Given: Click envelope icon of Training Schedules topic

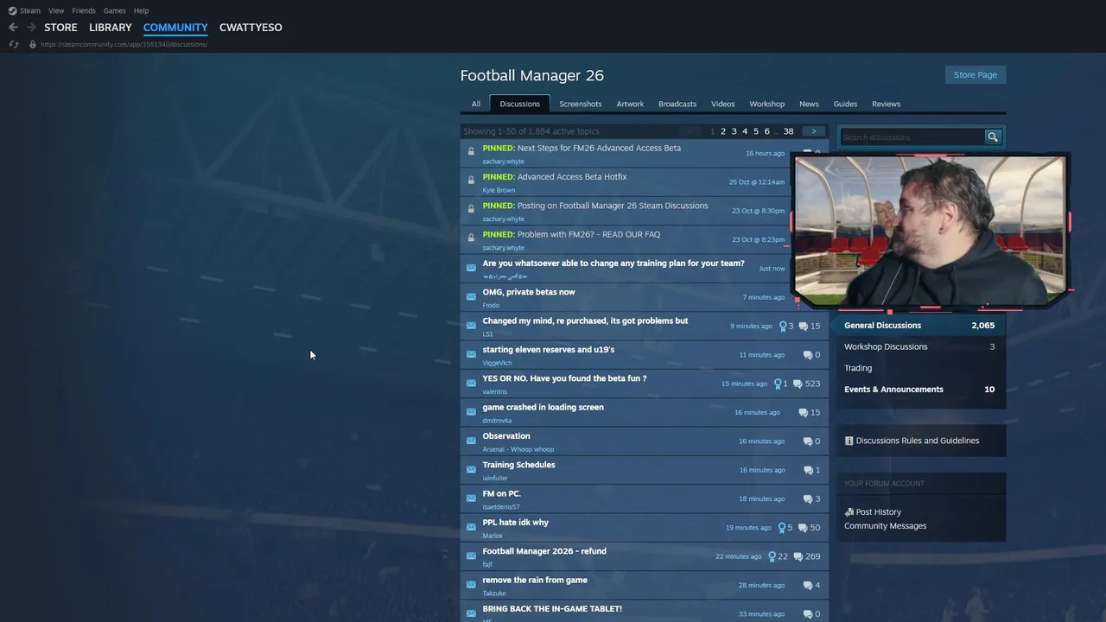Looking at the screenshot, I should click(471, 469).
